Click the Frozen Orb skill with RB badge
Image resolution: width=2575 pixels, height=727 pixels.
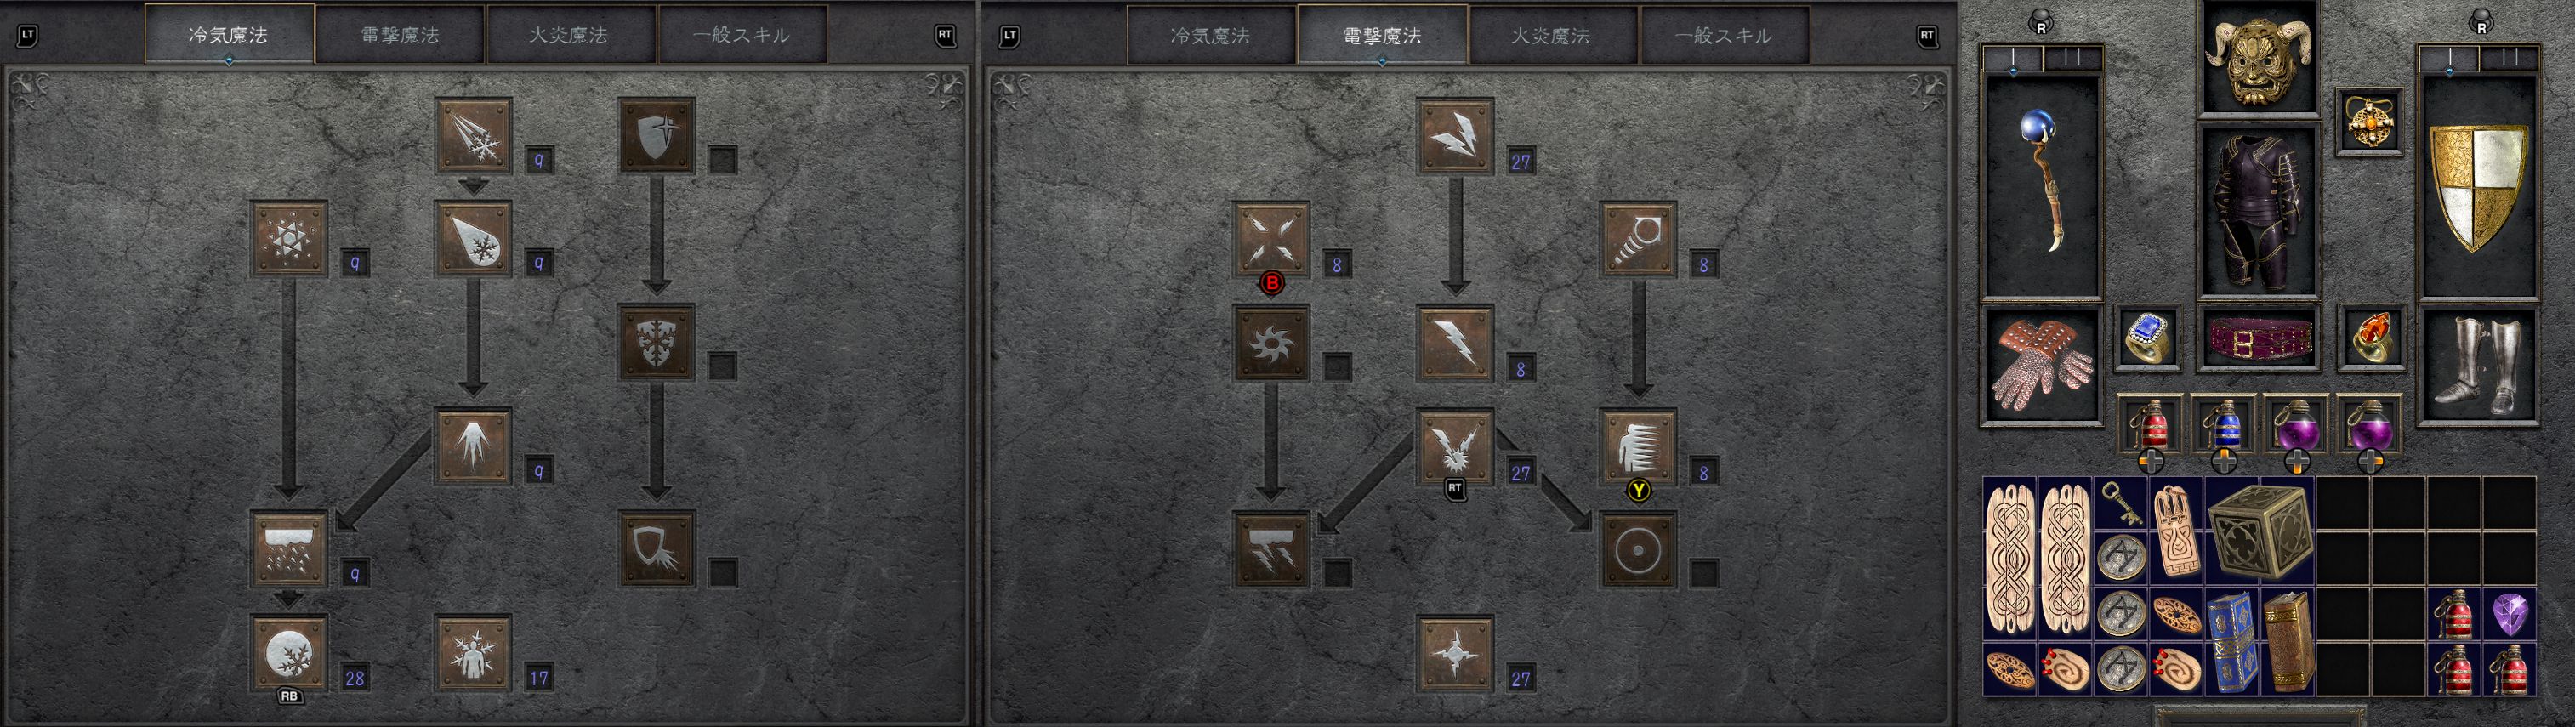[289, 653]
